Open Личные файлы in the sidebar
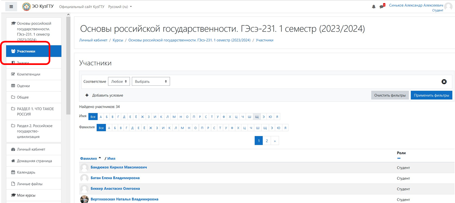Screen dimensions: 455x203 point(34,183)
